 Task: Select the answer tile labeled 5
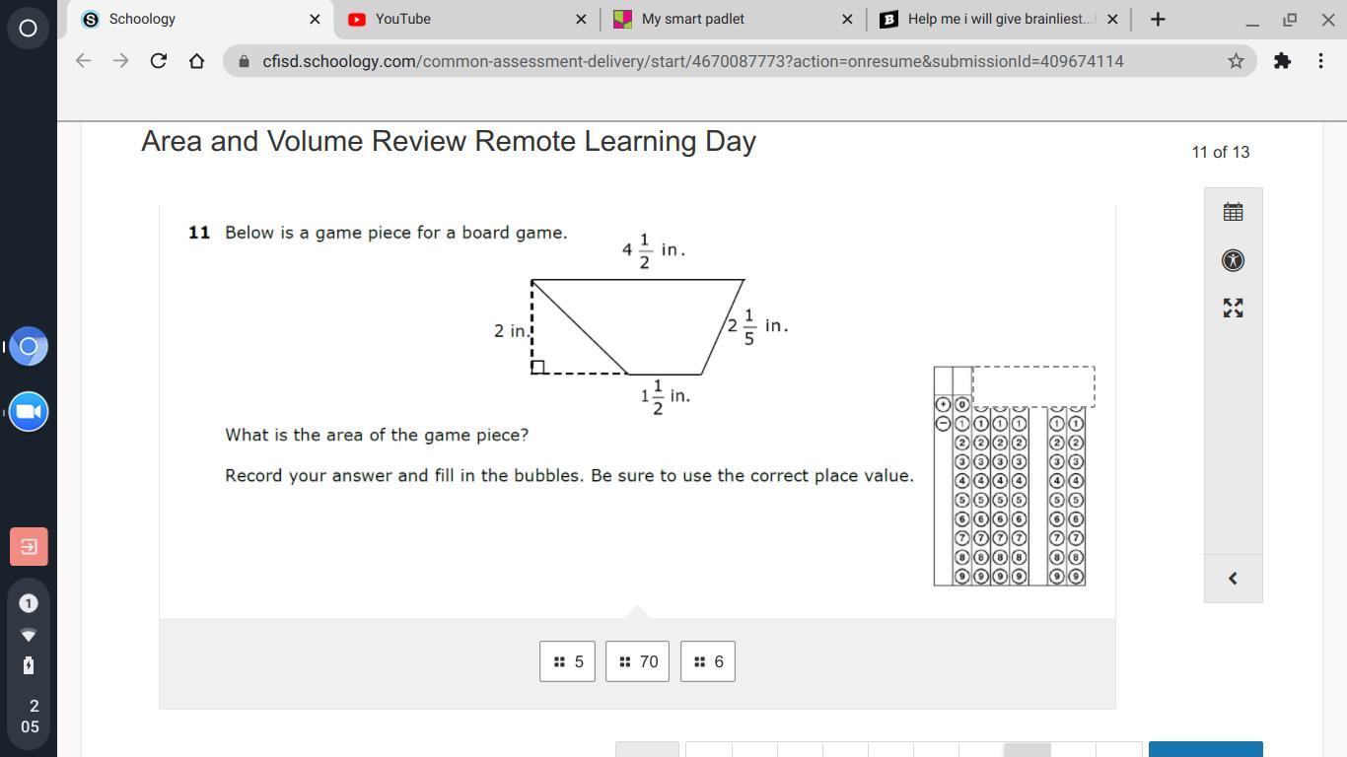point(567,661)
